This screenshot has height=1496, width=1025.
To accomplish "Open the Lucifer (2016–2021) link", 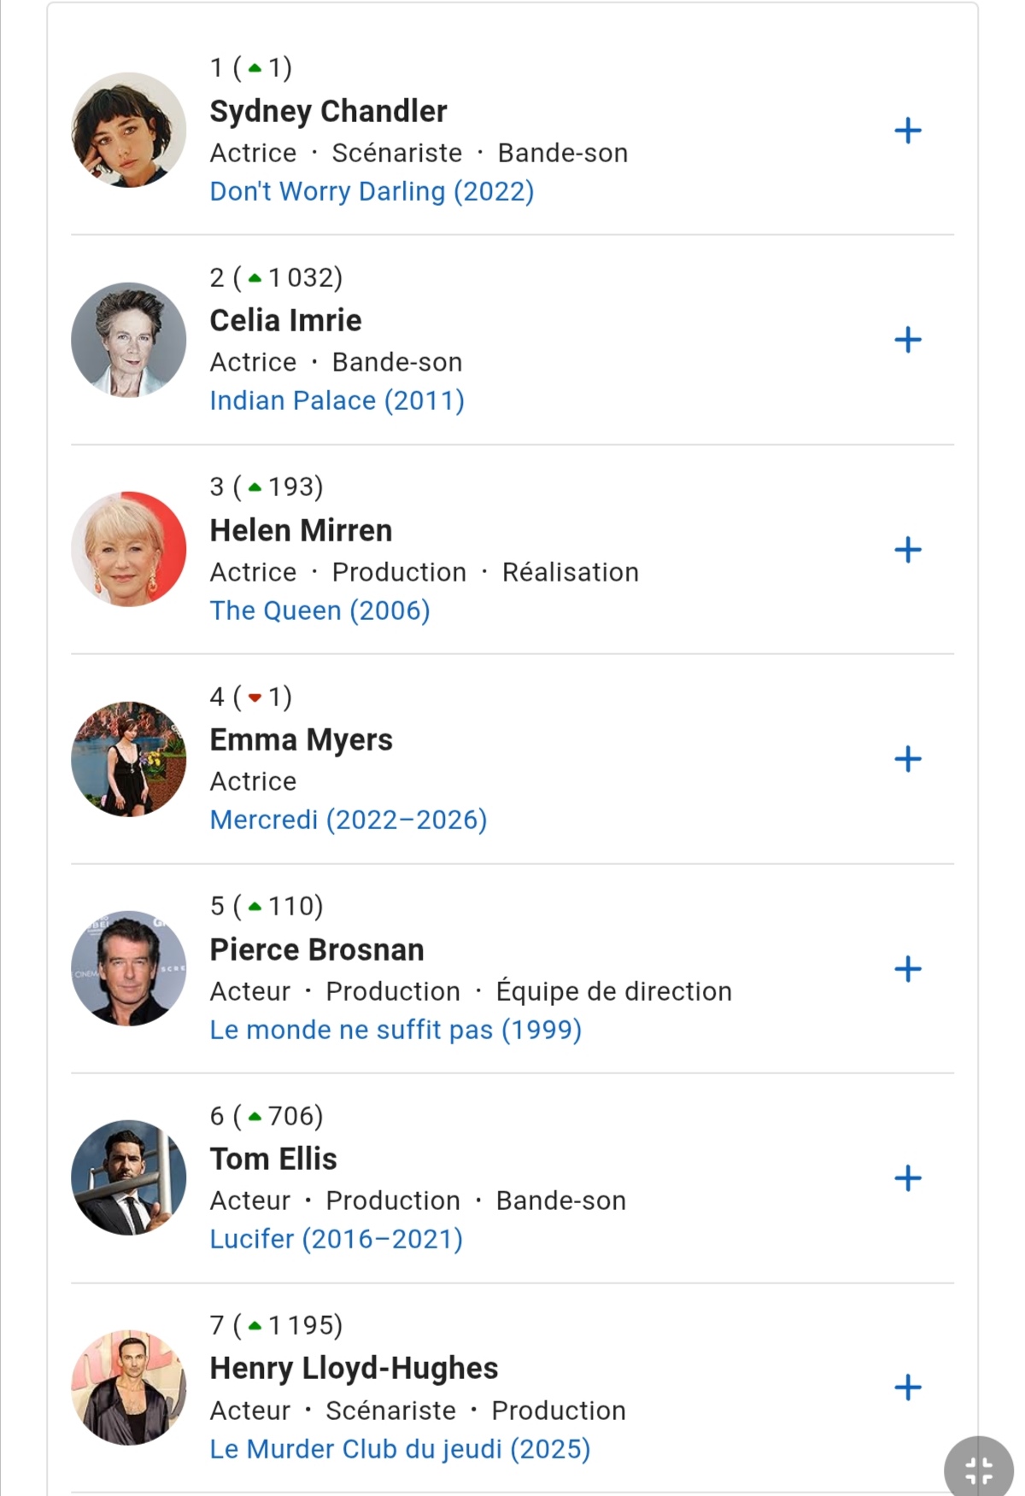I will pyautogui.click(x=336, y=1239).
